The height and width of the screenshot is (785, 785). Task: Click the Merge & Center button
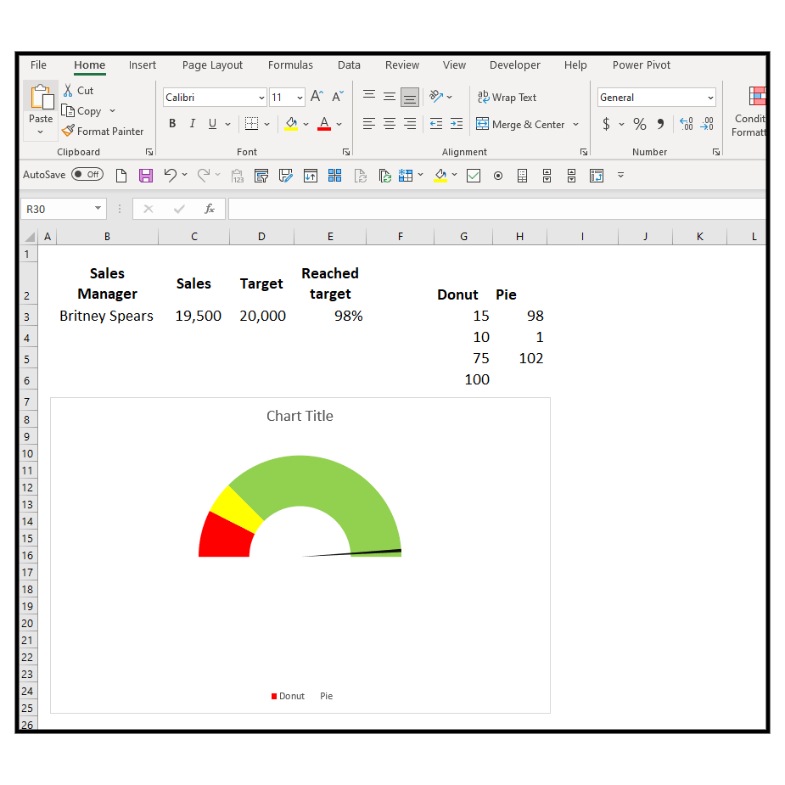point(520,124)
